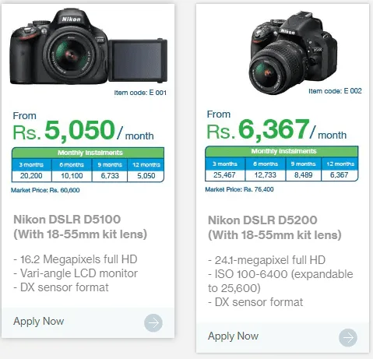Click the D5100 Apply Now arrow icon
Image resolution: width=373 pixels, height=359 pixels.
pyautogui.click(x=153, y=323)
